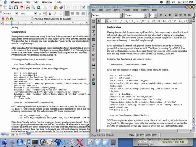Toggle Bold in the Word formatting toolbar

pos(50,14)
